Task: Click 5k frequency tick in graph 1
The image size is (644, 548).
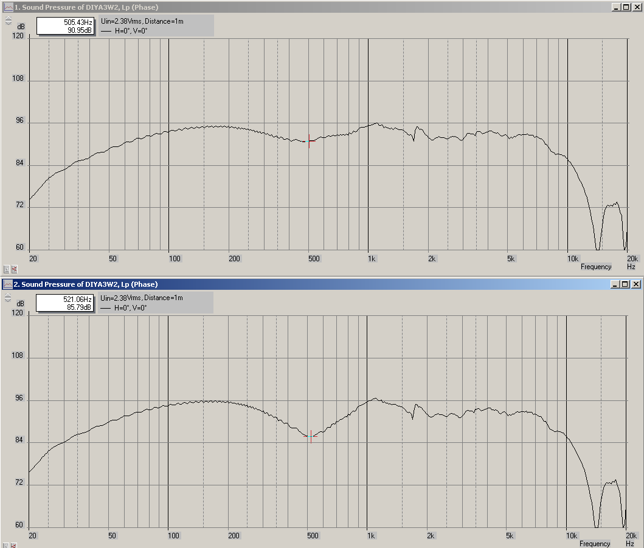Action: pos(511,259)
